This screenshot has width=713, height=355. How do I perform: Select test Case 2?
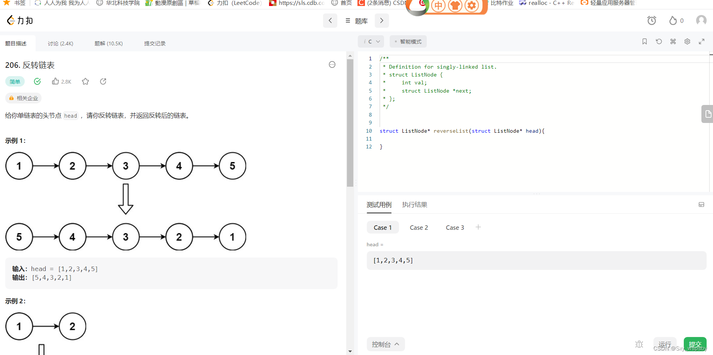[419, 228]
